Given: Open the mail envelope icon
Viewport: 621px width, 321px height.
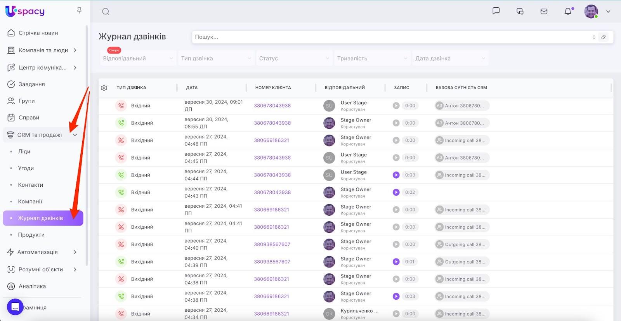Looking at the screenshot, I should click(x=544, y=12).
